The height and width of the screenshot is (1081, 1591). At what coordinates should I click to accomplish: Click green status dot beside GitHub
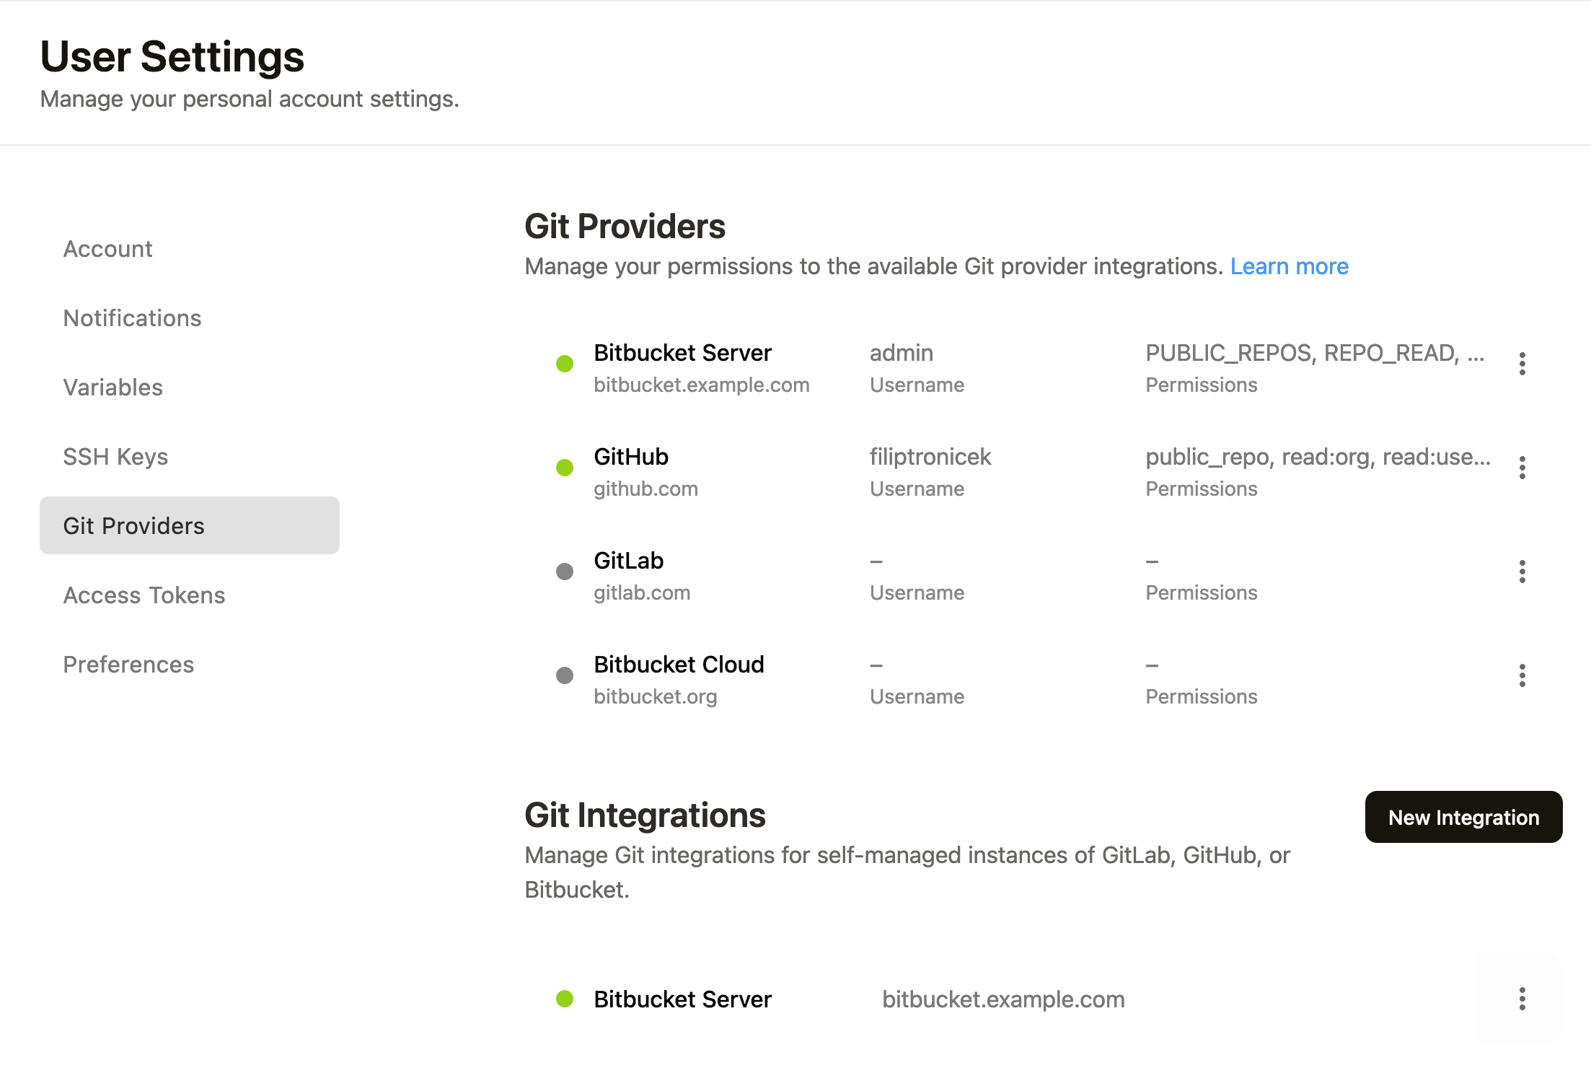(565, 468)
